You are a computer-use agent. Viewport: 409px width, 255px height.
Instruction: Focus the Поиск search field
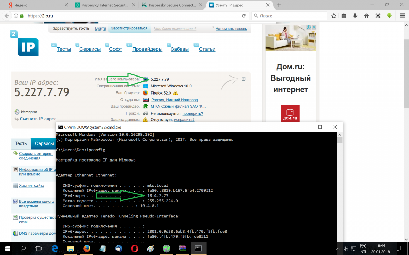[x=290, y=16]
